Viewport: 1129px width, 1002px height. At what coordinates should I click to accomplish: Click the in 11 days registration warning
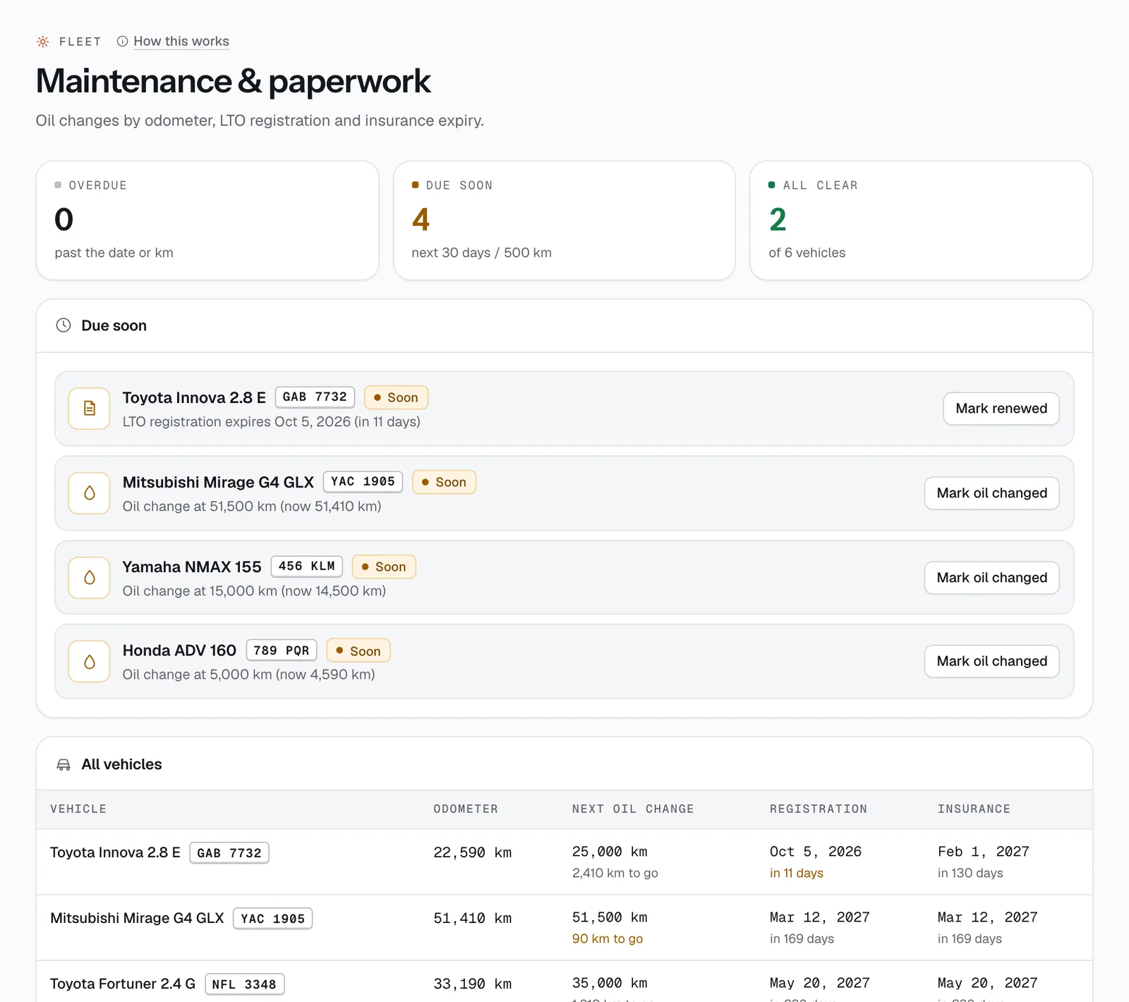pos(797,873)
